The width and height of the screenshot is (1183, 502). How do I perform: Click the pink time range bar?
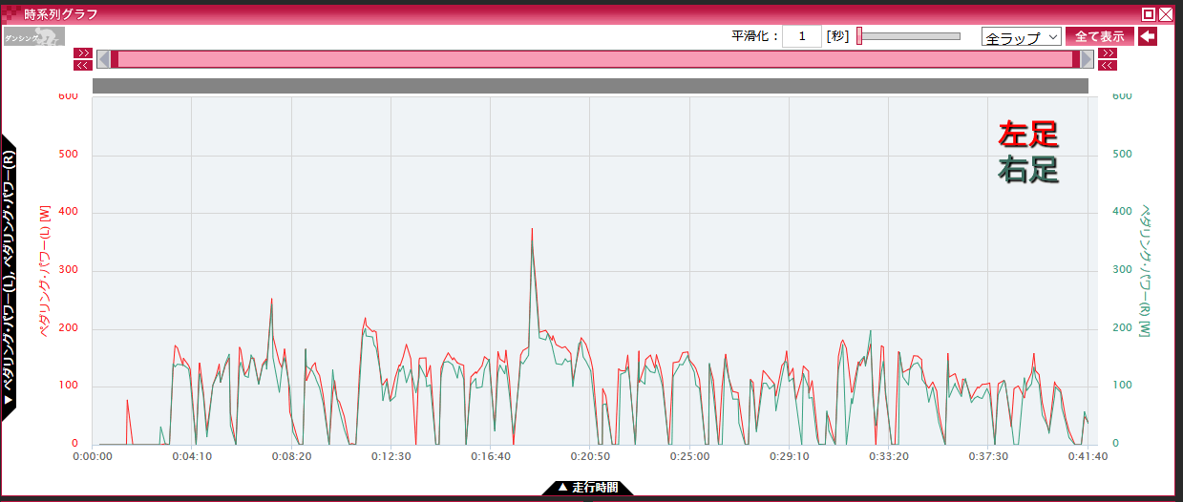(x=592, y=59)
